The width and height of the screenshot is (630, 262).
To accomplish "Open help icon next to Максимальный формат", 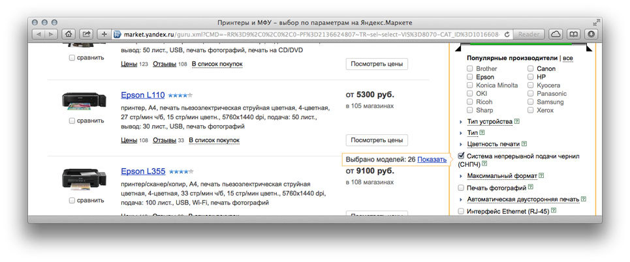I will tap(541, 176).
